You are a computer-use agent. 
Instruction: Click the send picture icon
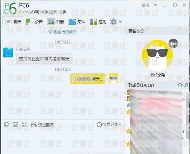15,125
